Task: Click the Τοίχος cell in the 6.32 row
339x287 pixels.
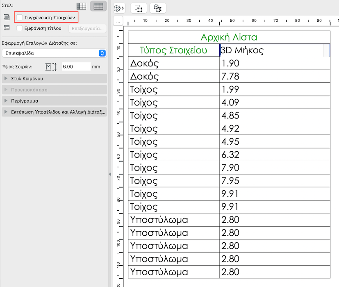Action: (174, 155)
